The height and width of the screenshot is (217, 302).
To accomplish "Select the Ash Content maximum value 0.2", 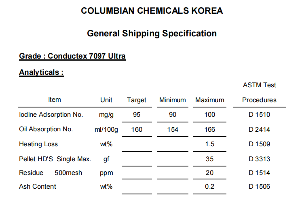I will (209, 187).
